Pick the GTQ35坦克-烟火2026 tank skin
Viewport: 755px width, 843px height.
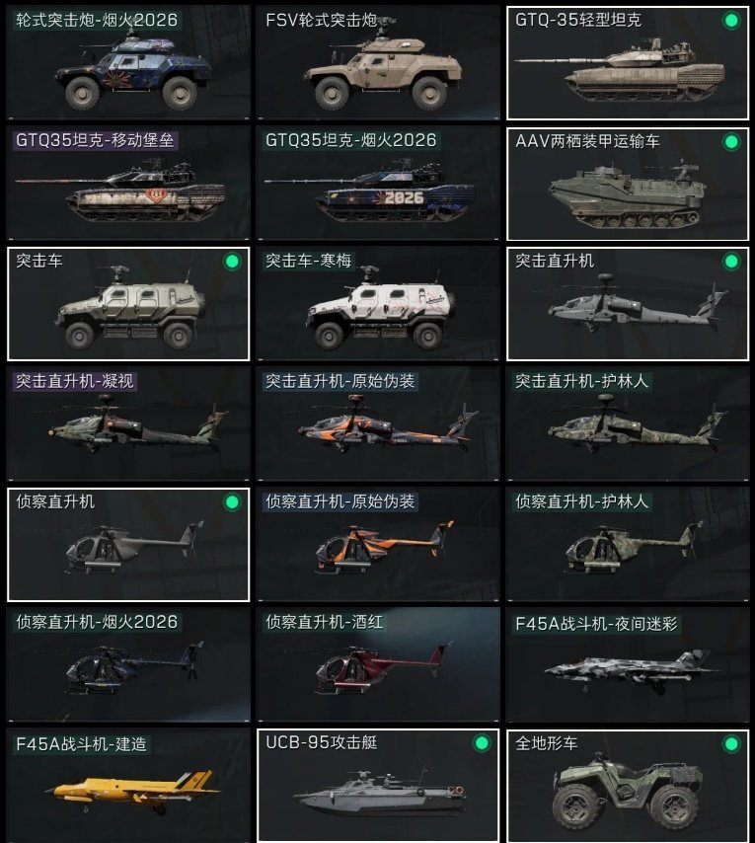pyautogui.click(x=378, y=183)
